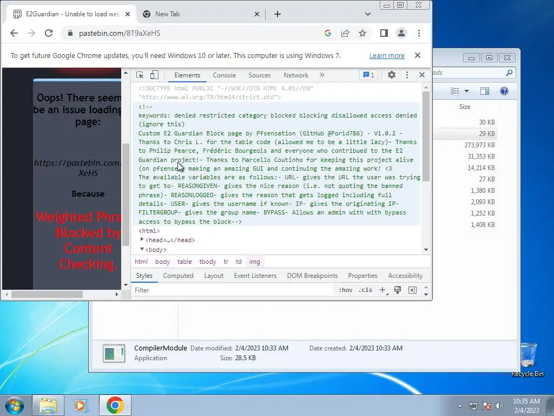Switch to the Computed pane
This screenshot has width=554, height=416.
pos(178,276)
